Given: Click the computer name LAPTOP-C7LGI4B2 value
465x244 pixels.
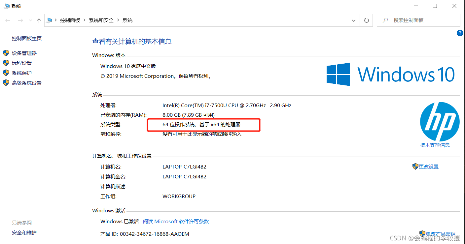Looking at the screenshot, I should (x=184, y=167).
